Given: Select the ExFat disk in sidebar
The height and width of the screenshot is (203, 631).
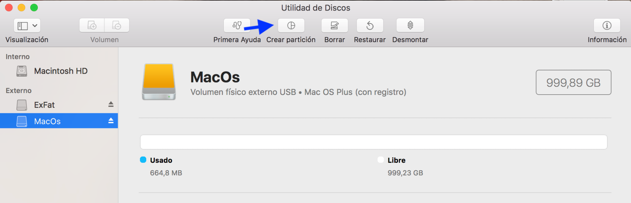Looking at the screenshot, I should (44, 105).
